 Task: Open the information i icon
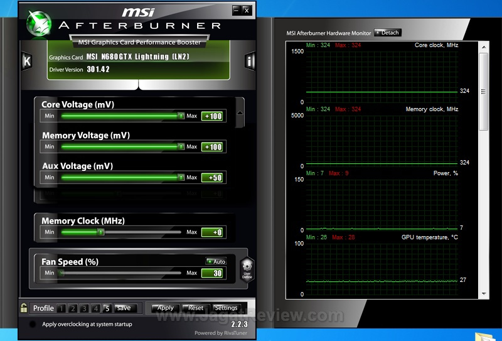coord(250,61)
